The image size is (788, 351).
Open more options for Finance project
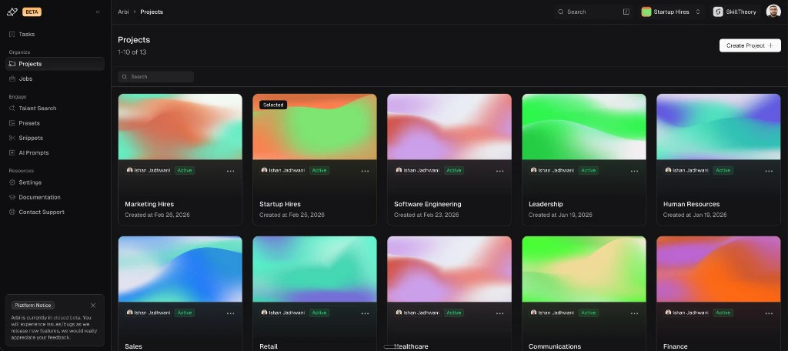point(770,313)
